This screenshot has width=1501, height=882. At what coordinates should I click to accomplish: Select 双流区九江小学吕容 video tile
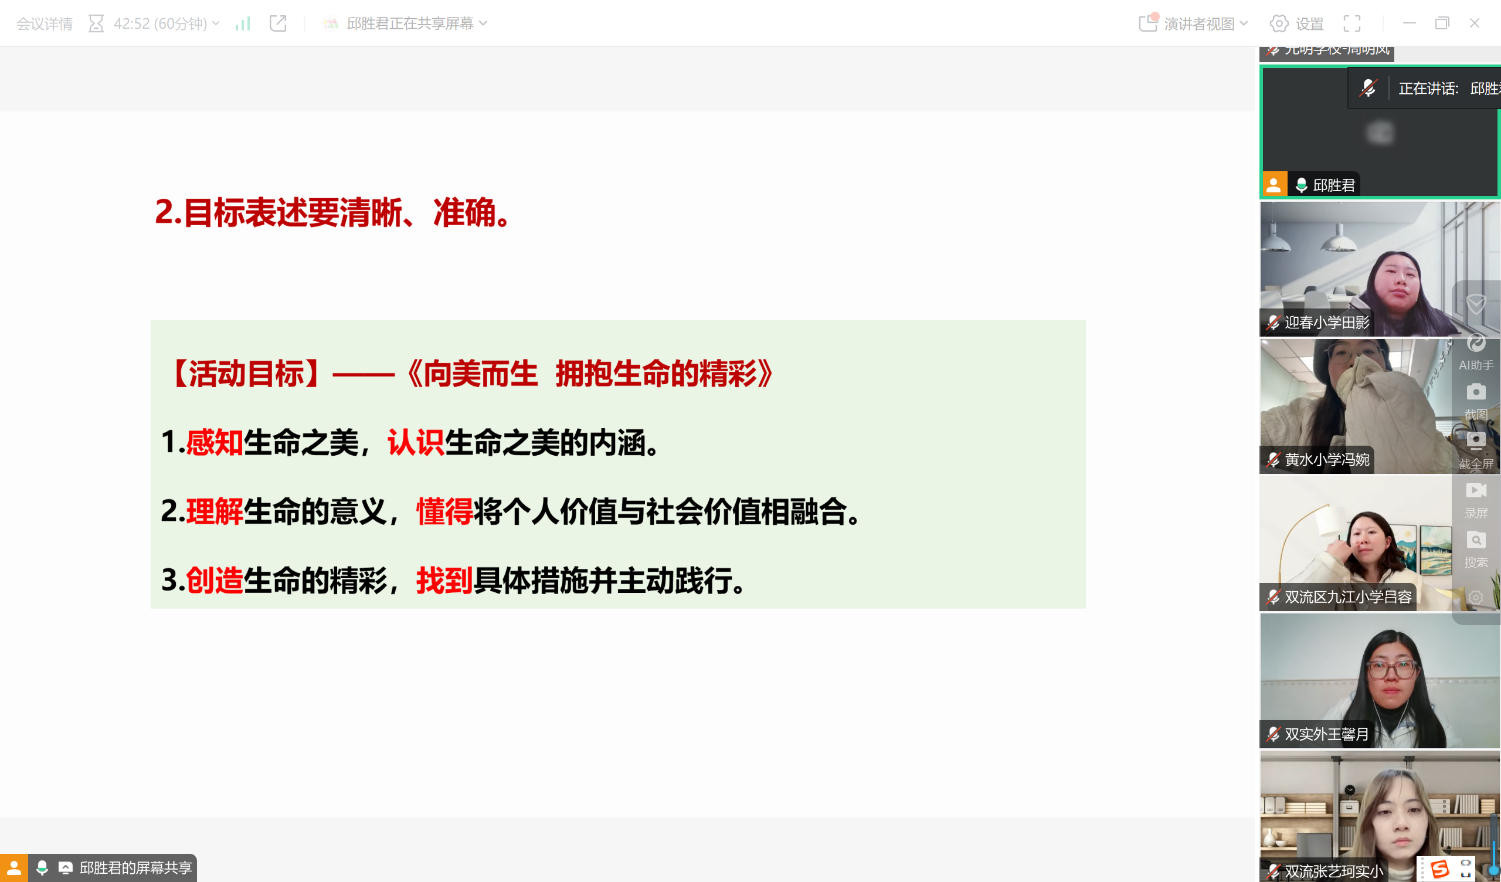[1352, 537]
